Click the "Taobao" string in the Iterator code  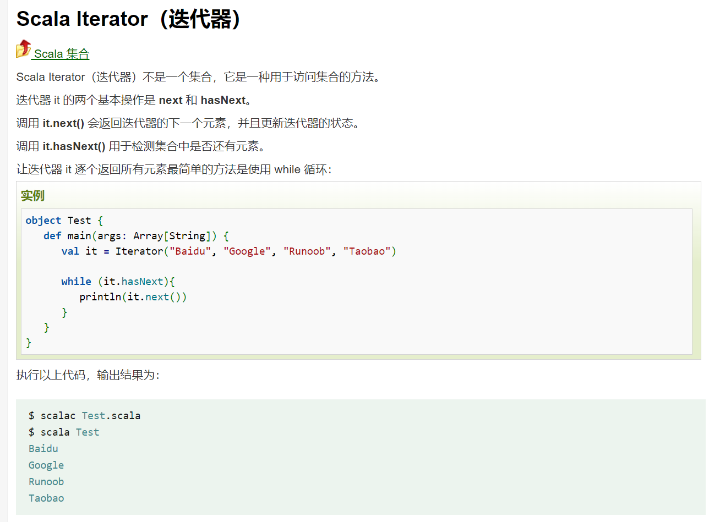tap(367, 251)
